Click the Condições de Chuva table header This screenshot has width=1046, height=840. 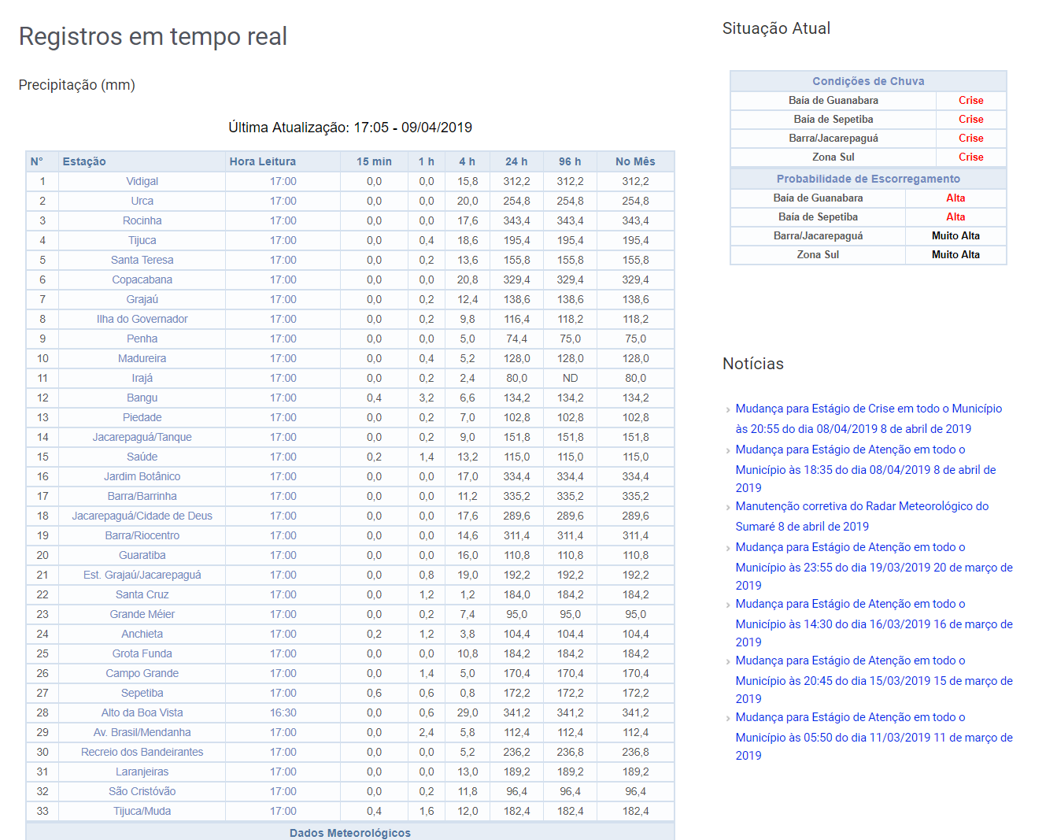pyautogui.click(x=868, y=81)
